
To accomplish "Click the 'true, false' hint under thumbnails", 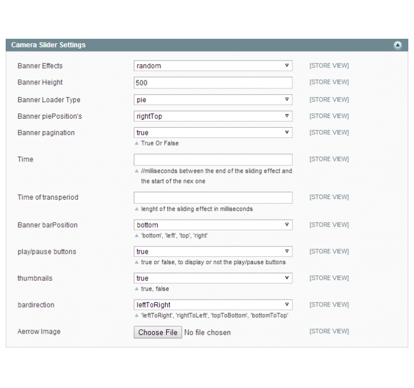I will (155, 289).
